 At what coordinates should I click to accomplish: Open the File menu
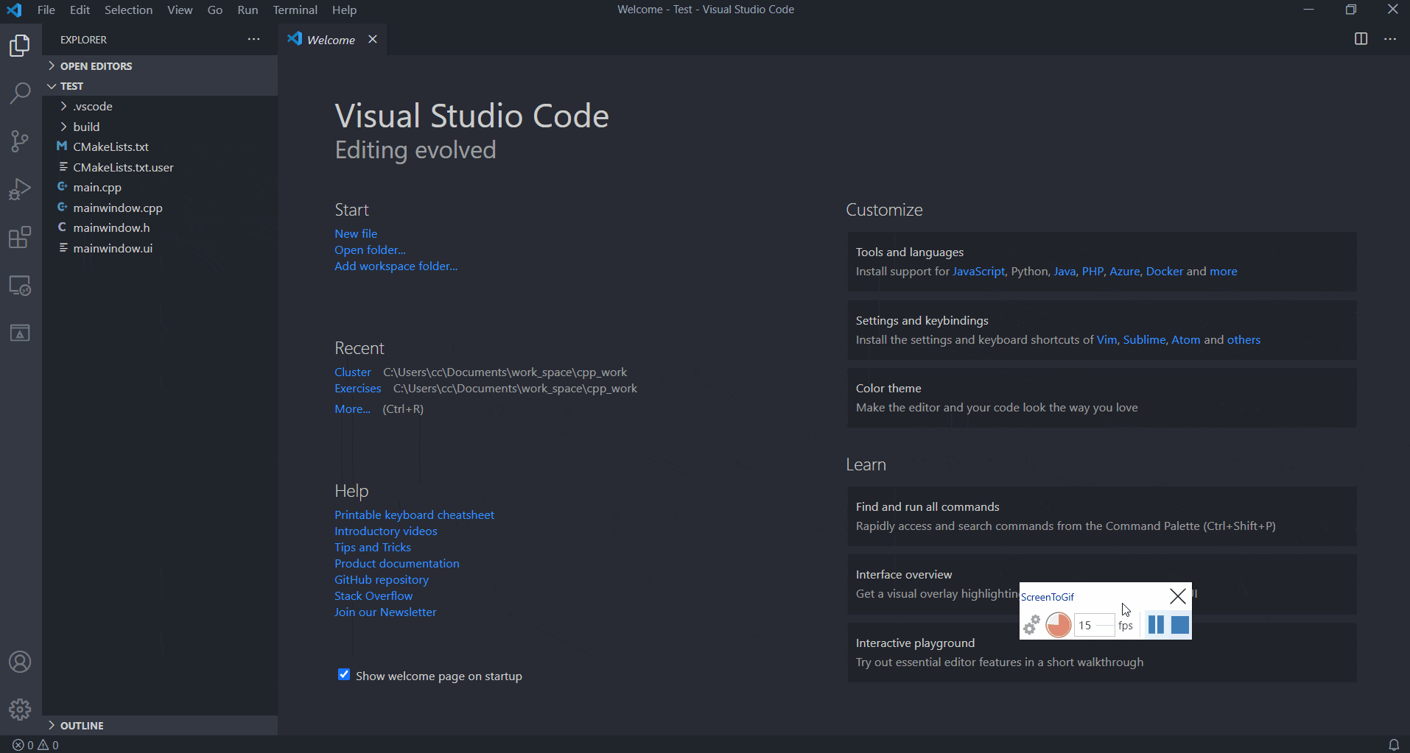(x=46, y=10)
